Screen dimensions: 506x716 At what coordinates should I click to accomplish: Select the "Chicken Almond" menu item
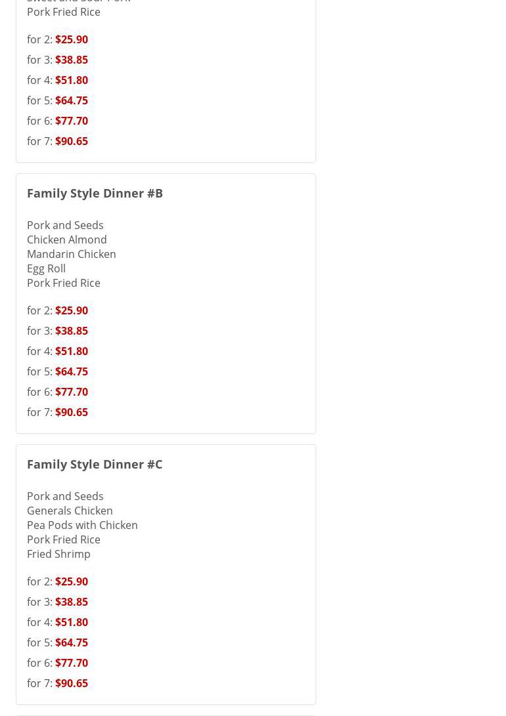[x=67, y=240]
